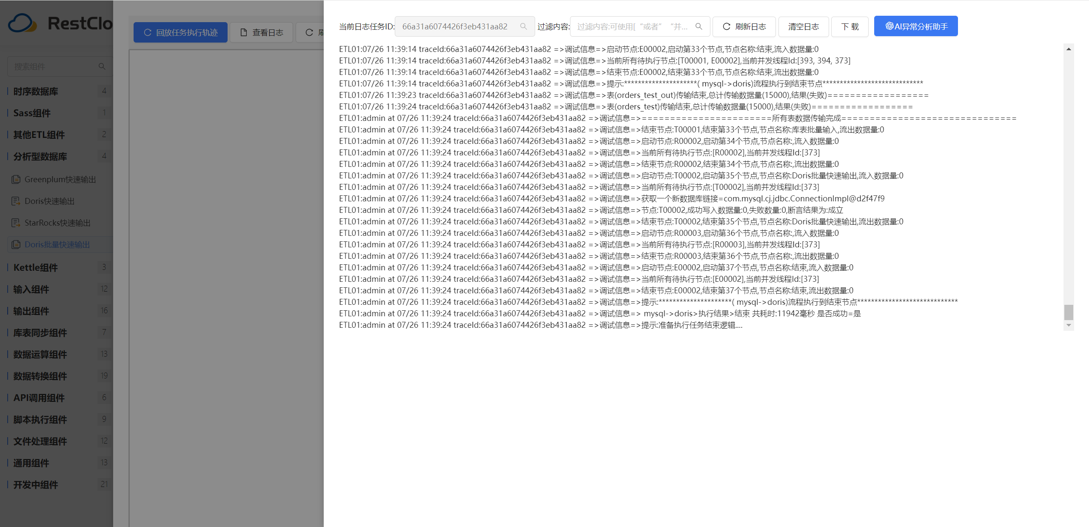The width and height of the screenshot is (1089, 527).
Task: Click log line 表(orders_test_out)传输结束
Action: (x=634, y=95)
